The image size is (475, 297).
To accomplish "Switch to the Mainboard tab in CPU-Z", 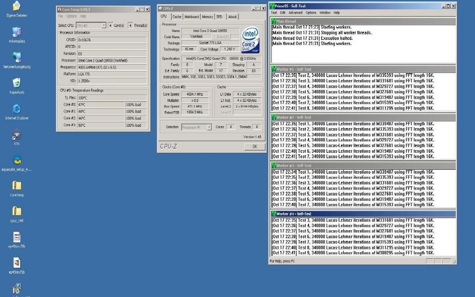I will (191, 17).
